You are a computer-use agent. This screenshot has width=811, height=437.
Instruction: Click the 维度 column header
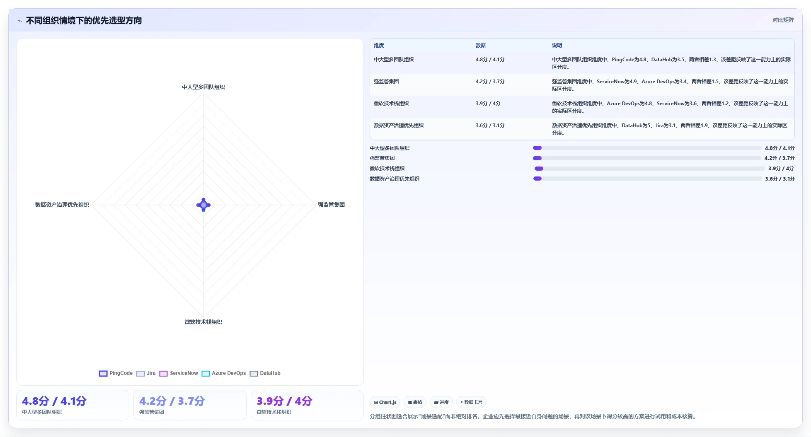tap(379, 46)
